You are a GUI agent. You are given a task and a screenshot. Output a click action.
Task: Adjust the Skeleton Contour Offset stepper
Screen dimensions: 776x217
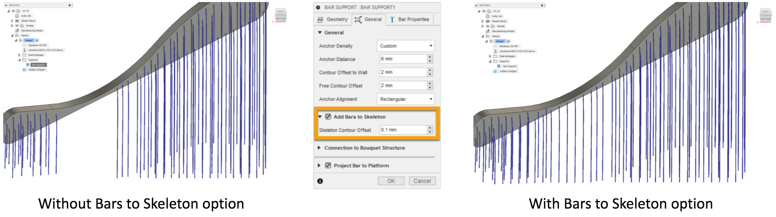tap(430, 130)
